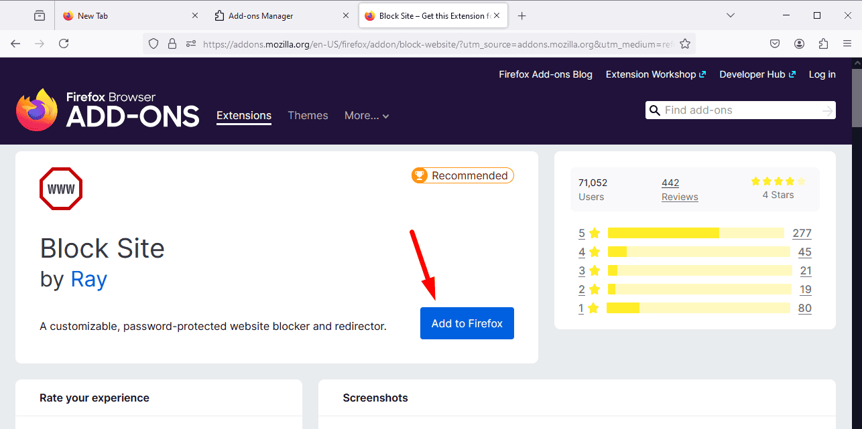Click the Screenshots heading
The width and height of the screenshot is (862, 429).
click(375, 398)
